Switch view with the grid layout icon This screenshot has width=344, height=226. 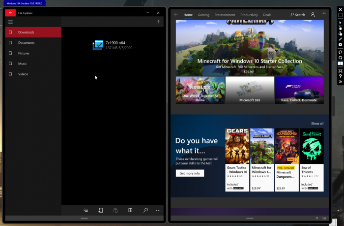point(130,210)
